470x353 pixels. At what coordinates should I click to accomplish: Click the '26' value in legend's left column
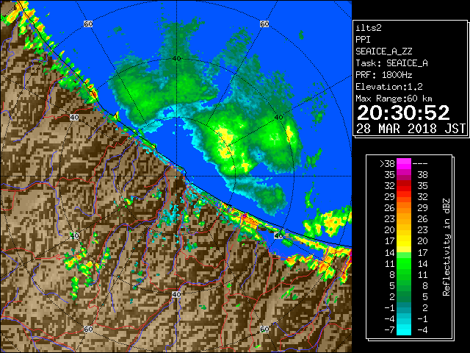(389, 208)
